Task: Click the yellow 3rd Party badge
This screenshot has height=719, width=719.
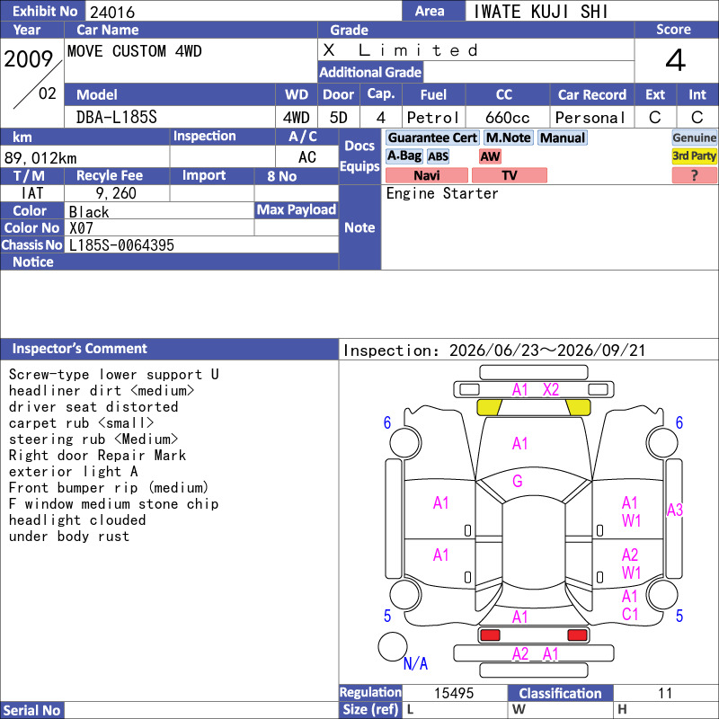Action: (x=694, y=156)
